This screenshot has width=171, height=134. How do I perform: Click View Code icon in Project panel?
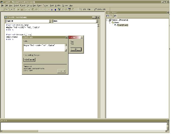point(108,16)
